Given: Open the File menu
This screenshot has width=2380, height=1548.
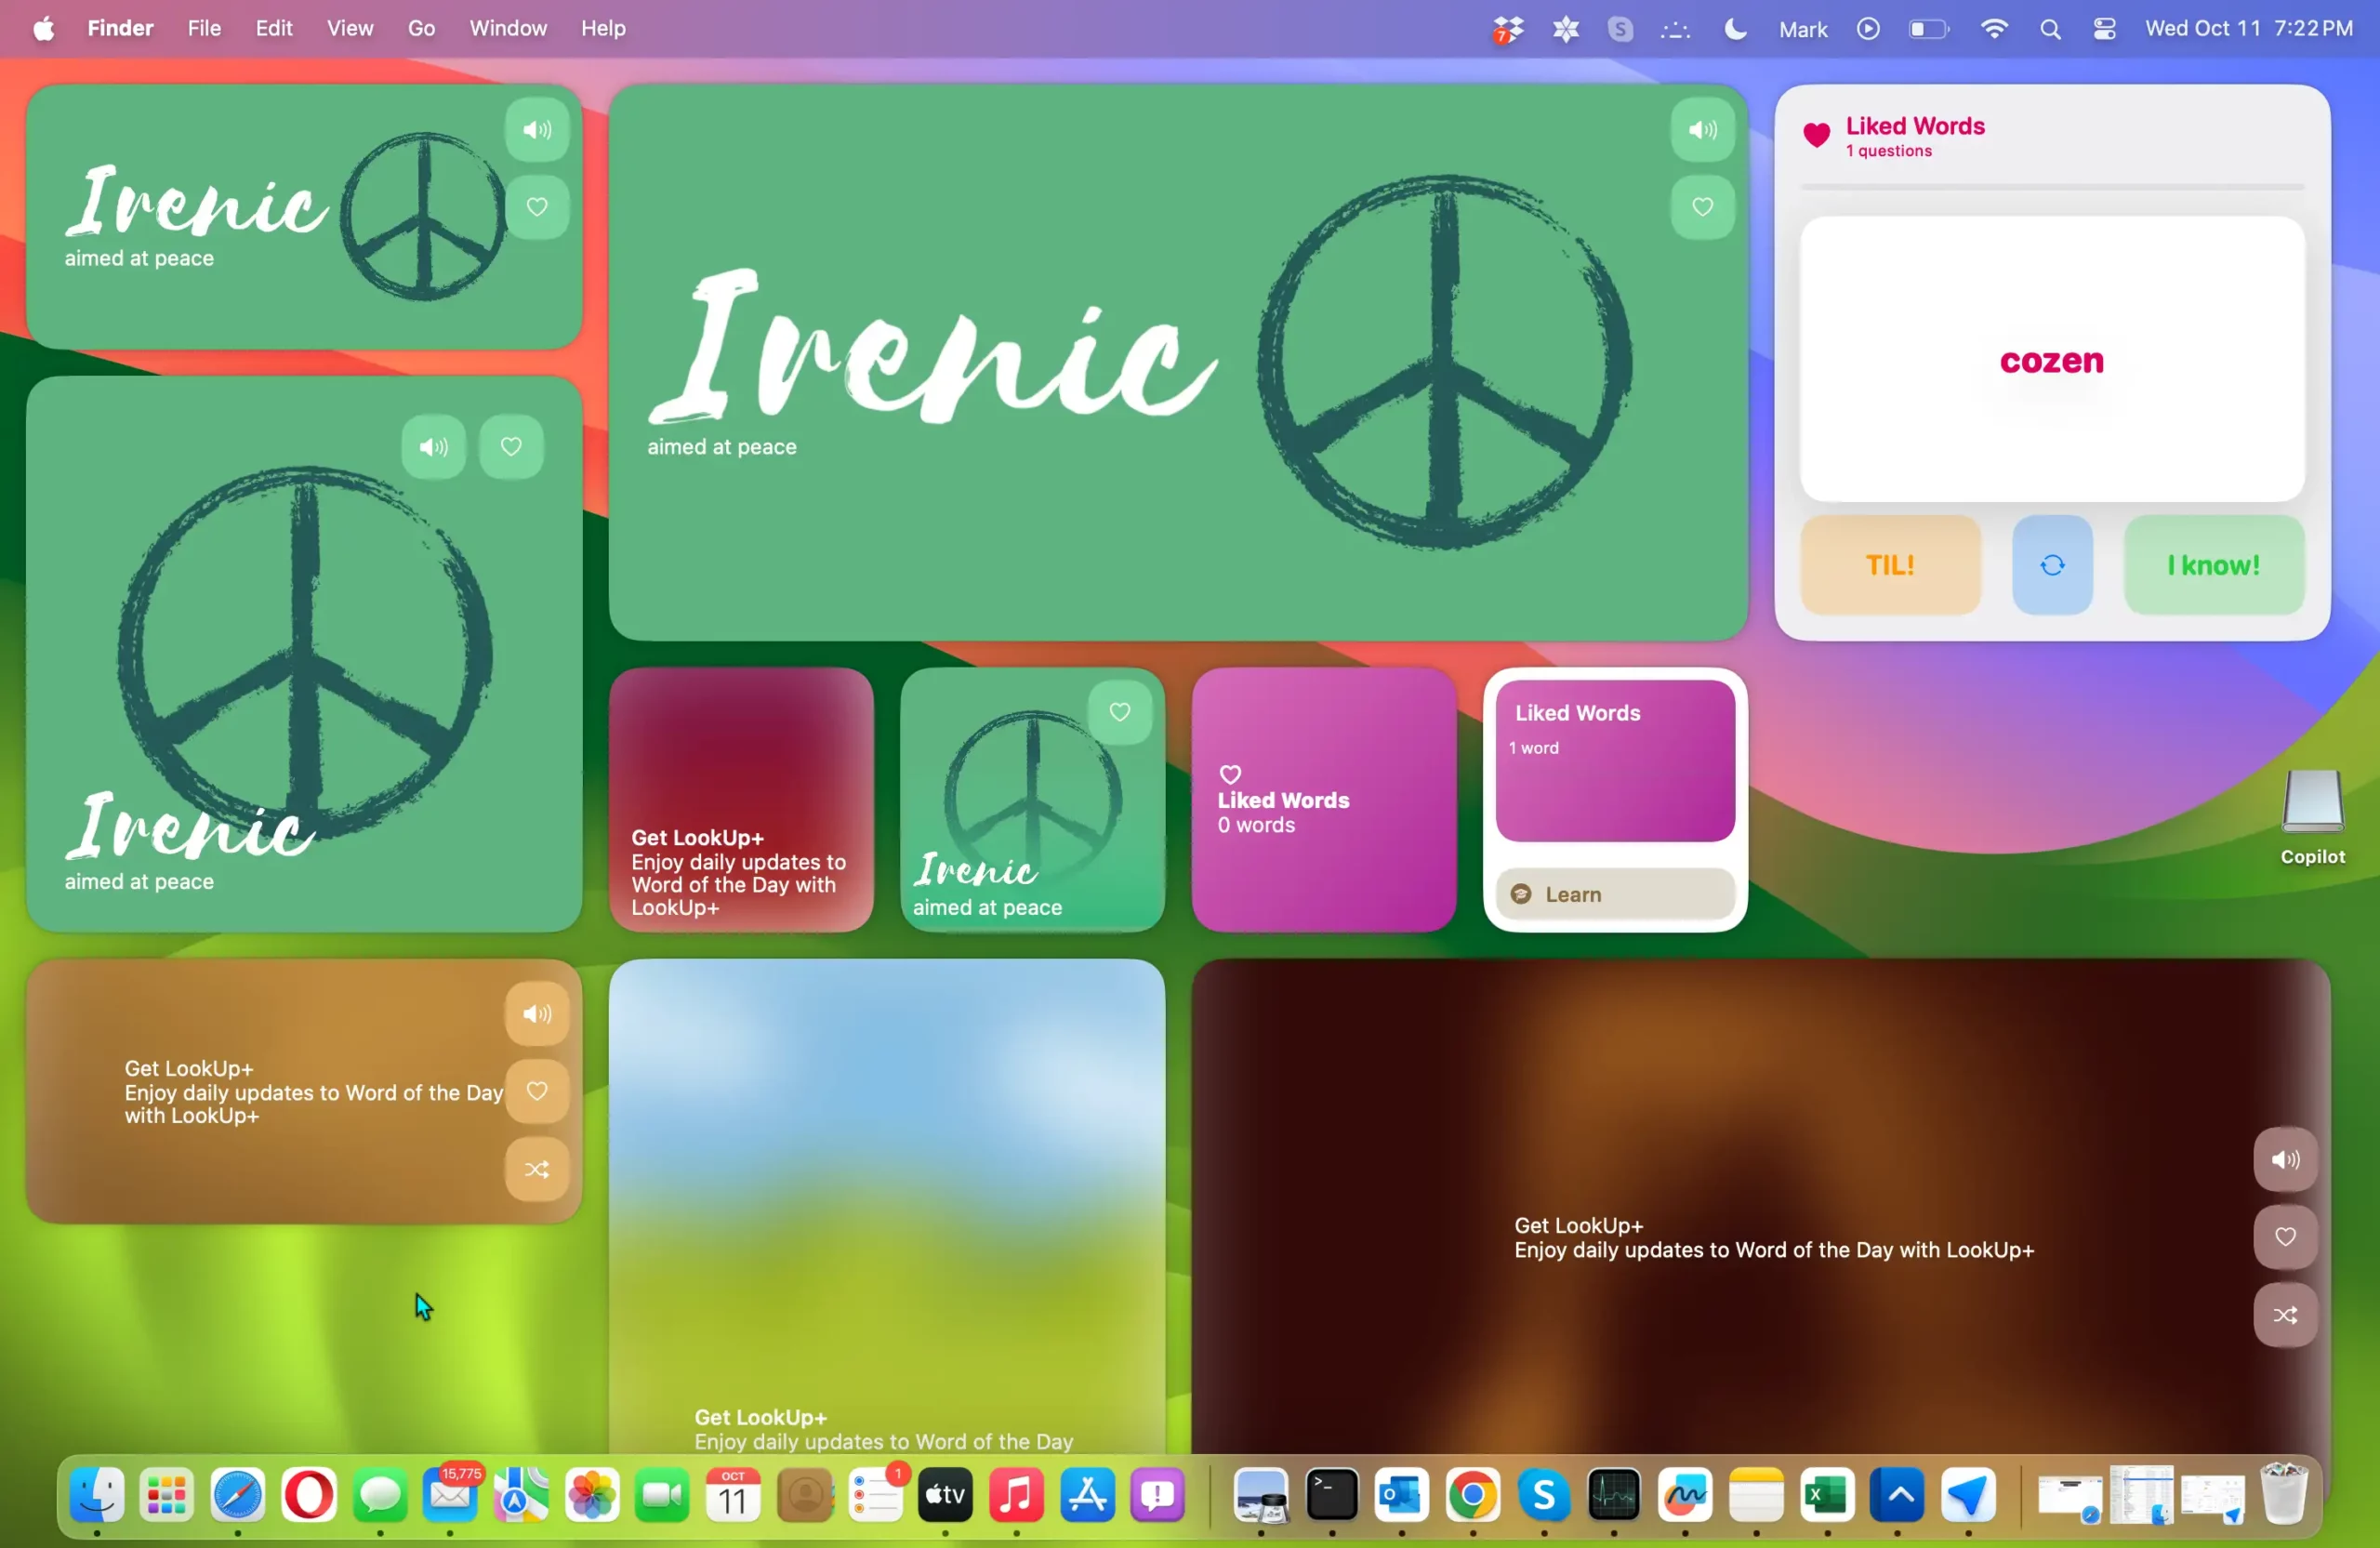Looking at the screenshot, I should coord(204,29).
